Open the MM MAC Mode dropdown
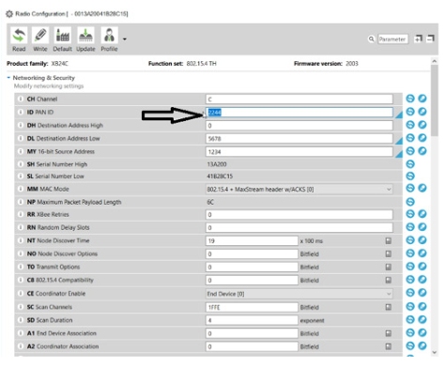Image resolution: width=445 pixels, height=368 pixels. click(299, 189)
